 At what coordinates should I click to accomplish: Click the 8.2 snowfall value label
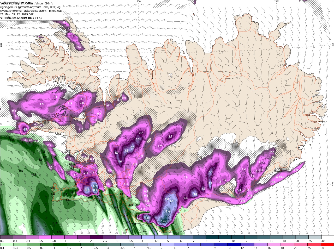click(95, 186)
